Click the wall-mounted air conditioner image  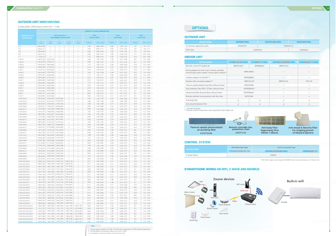tap(305, 193)
